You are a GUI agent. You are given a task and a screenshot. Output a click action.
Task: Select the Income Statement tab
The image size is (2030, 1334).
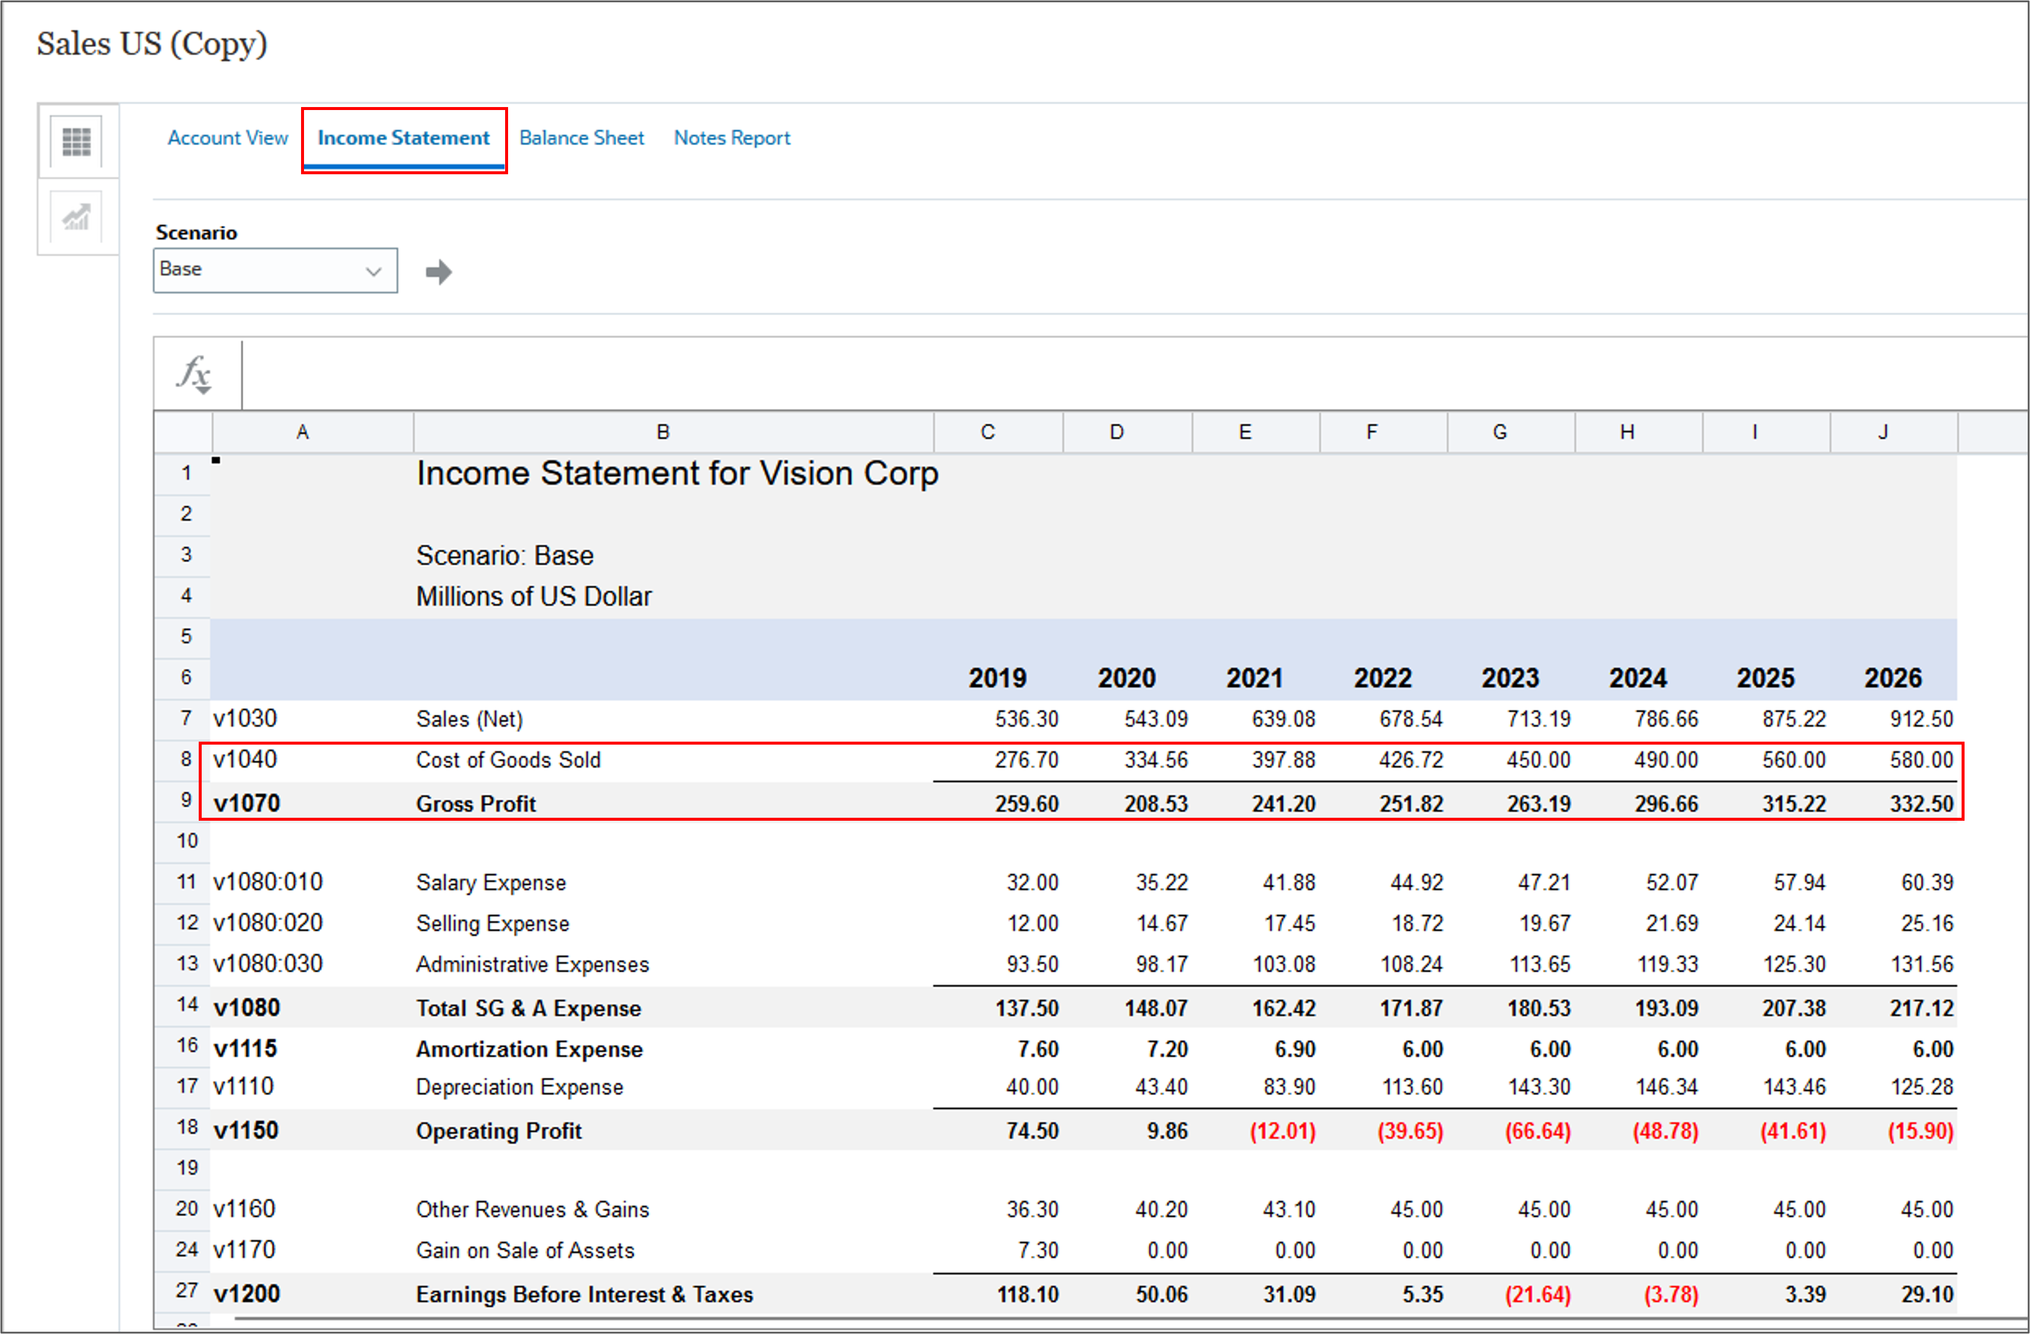tap(403, 138)
